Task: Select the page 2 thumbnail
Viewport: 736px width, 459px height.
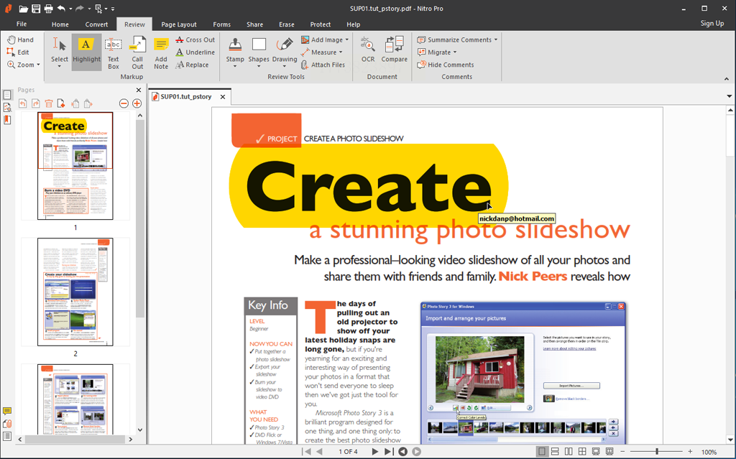Action: (75, 292)
